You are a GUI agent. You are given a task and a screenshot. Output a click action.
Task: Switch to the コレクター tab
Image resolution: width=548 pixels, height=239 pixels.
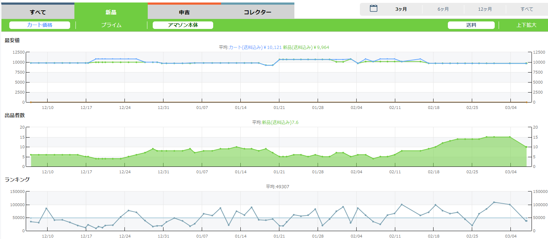[258, 12]
